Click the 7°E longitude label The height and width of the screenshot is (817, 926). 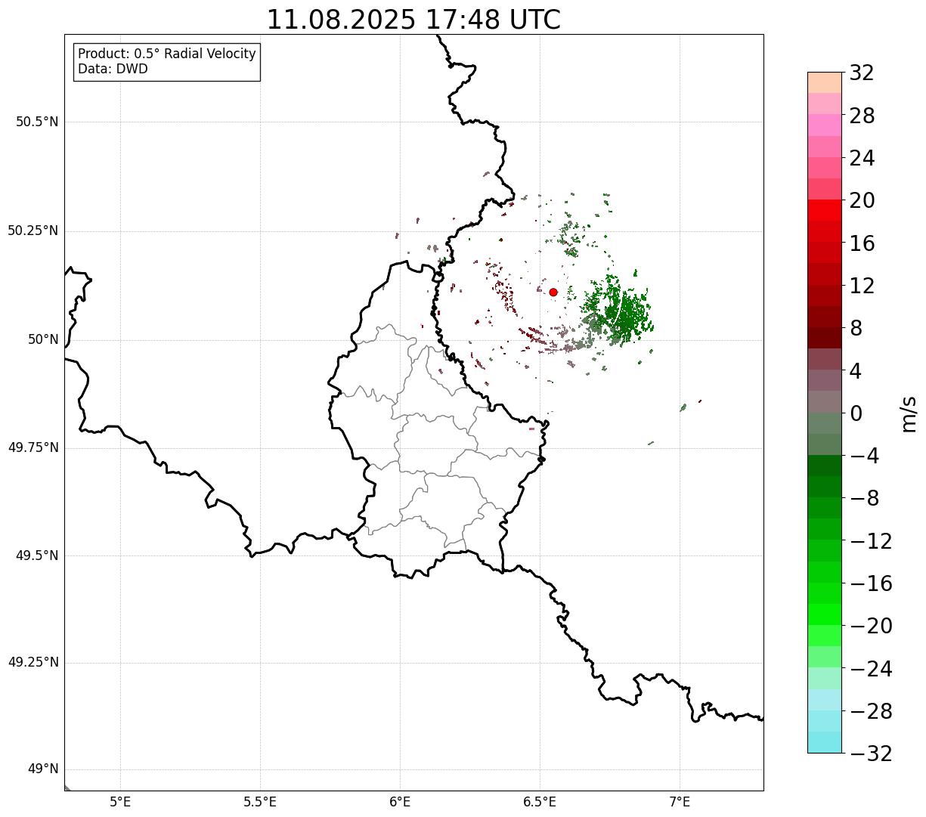point(680,802)
